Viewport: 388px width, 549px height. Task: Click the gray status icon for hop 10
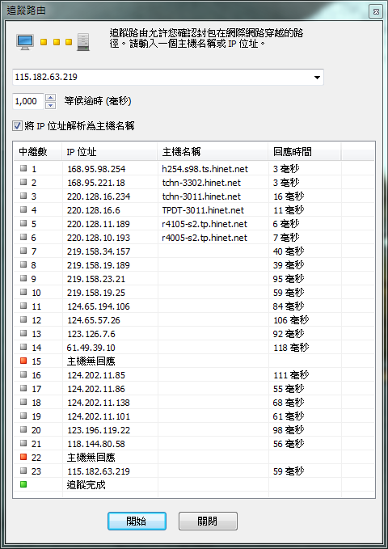pos(23,292)
